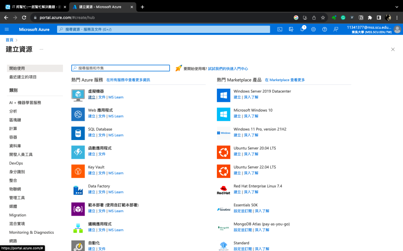Open 試試我們的快速入門中心 link
Viewport: 403px width, 251px height.
(228, 69)
